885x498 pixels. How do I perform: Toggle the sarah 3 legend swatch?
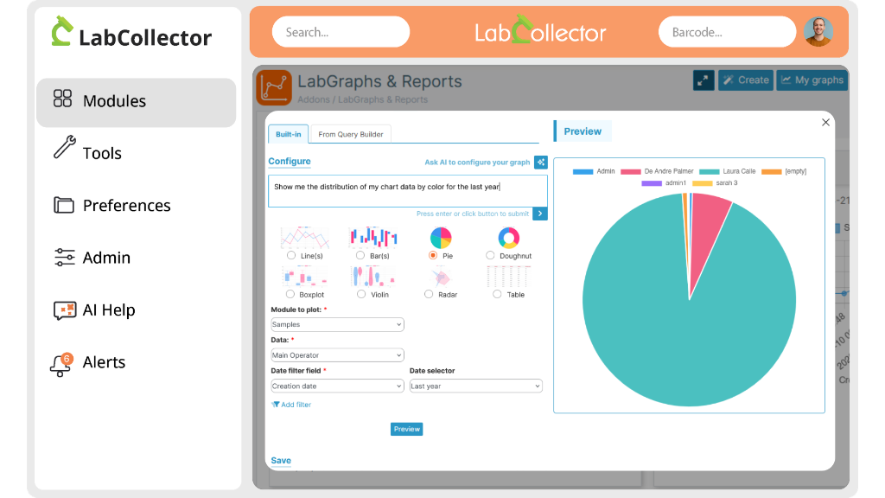pyautogui.click(x=702, y=183)
